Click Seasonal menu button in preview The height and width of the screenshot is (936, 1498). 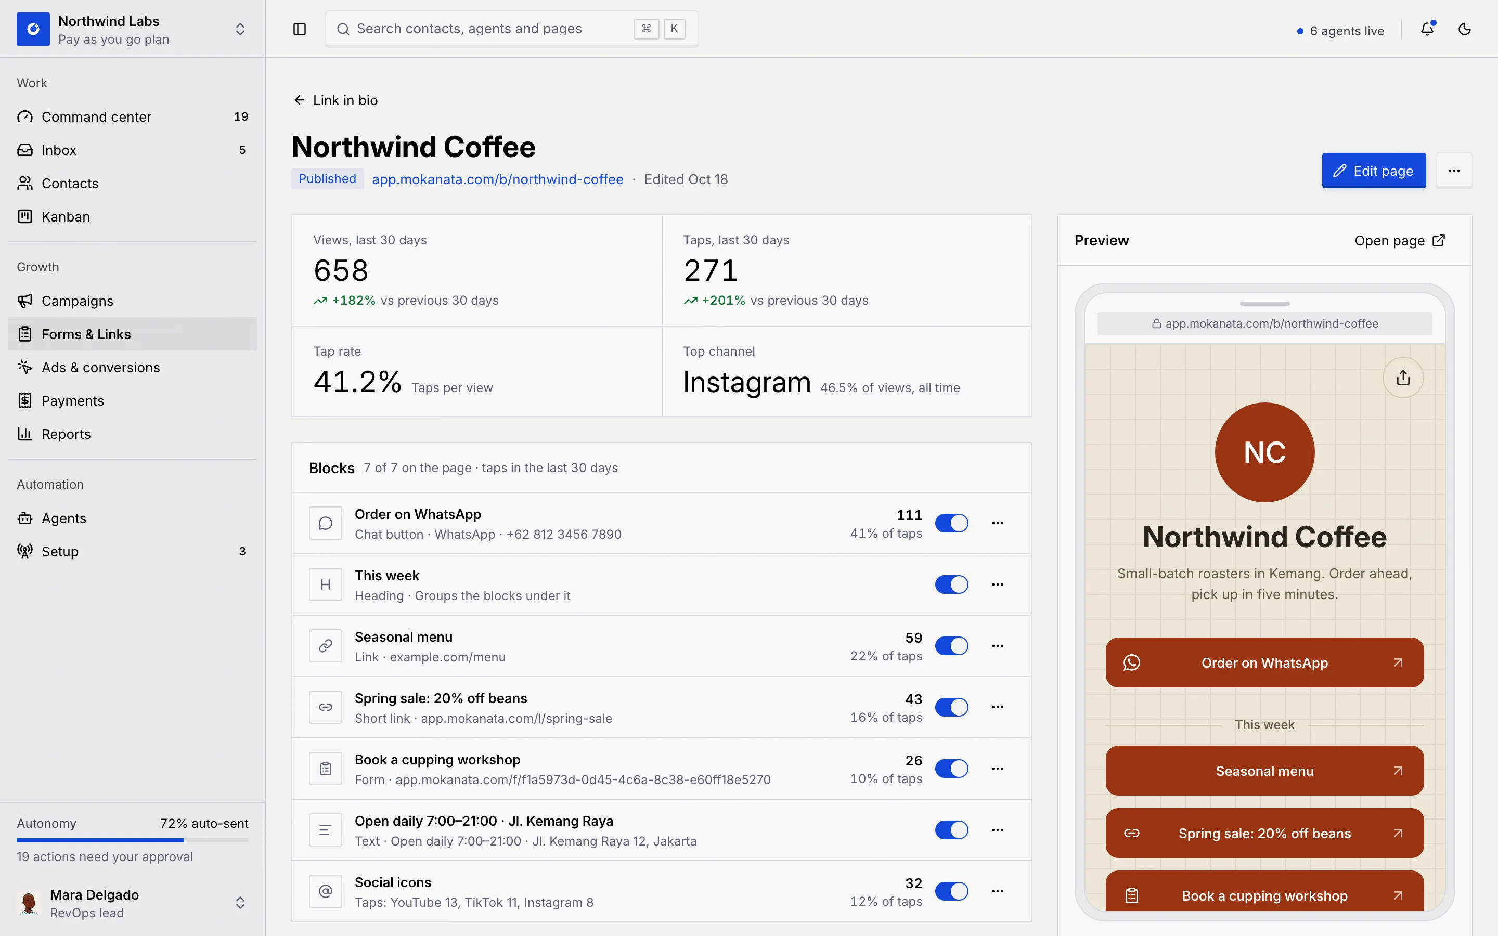(1264, 771)
